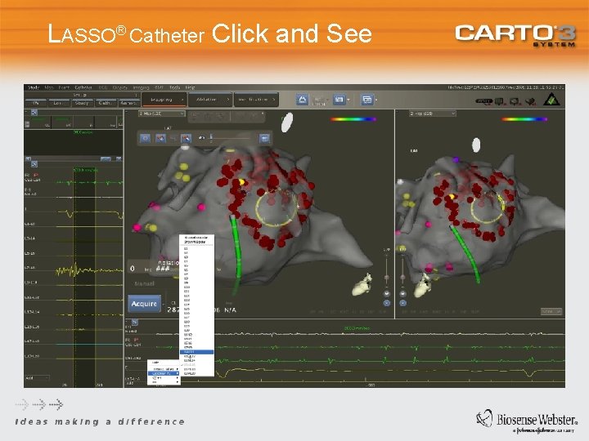Click the second monitor status icon
Viewport: 589px width, 441px height.
pos(515,101)
